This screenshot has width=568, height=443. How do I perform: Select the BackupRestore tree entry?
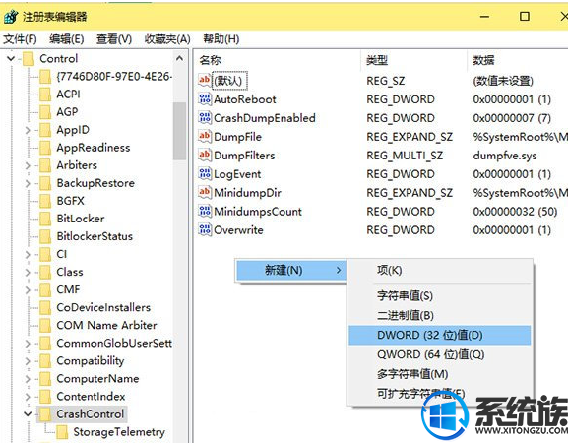click(x=95, y=183)
